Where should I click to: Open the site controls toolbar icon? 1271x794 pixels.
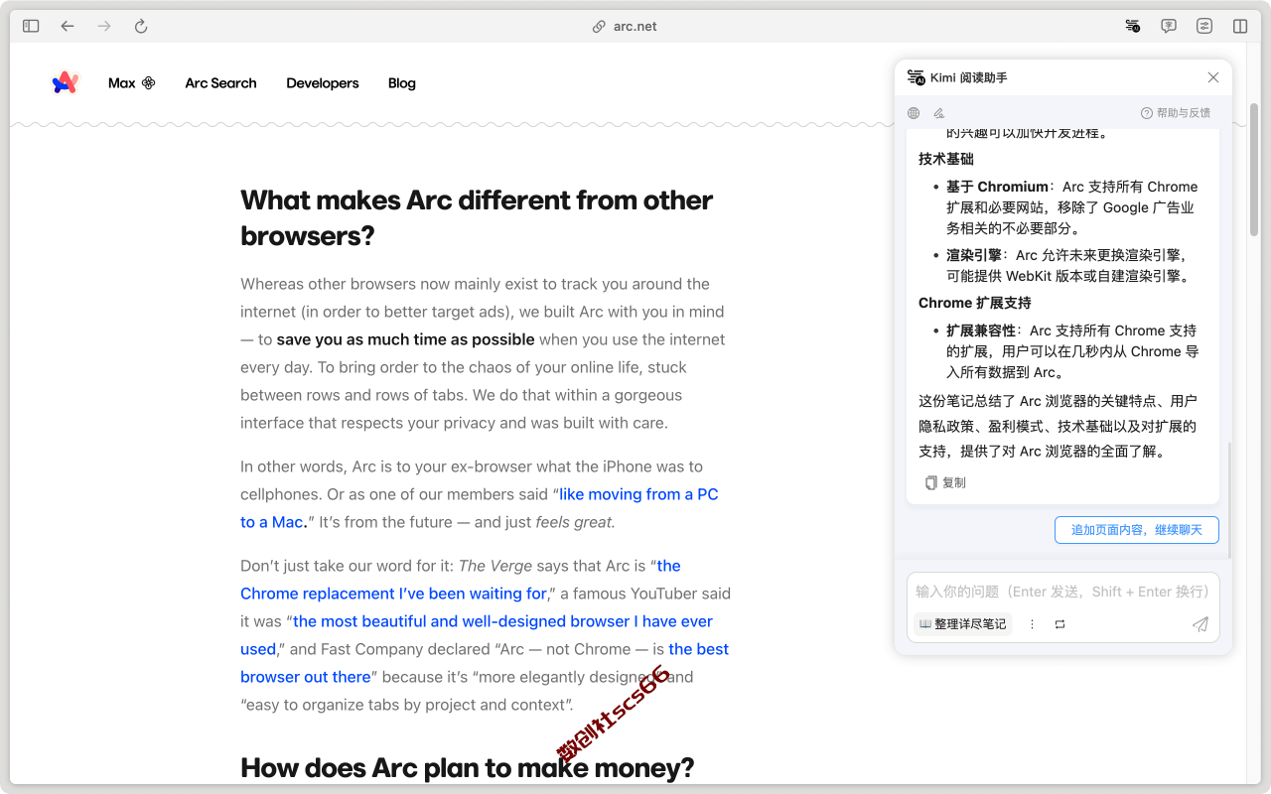(1204, 27)
